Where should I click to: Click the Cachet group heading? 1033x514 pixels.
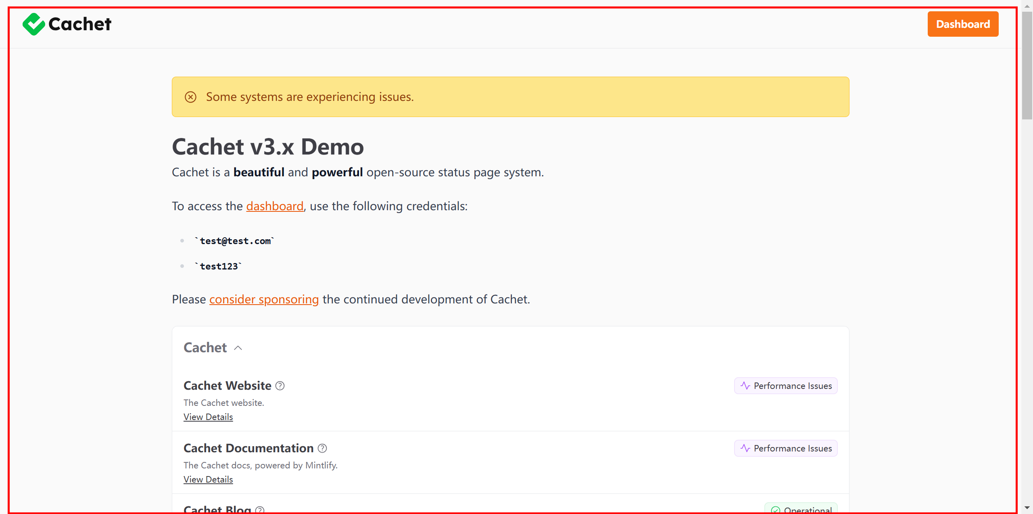pyautogui.click(x=205, y=348)
